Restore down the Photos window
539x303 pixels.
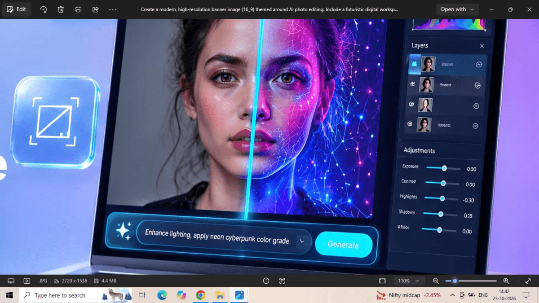click(510, 9)
